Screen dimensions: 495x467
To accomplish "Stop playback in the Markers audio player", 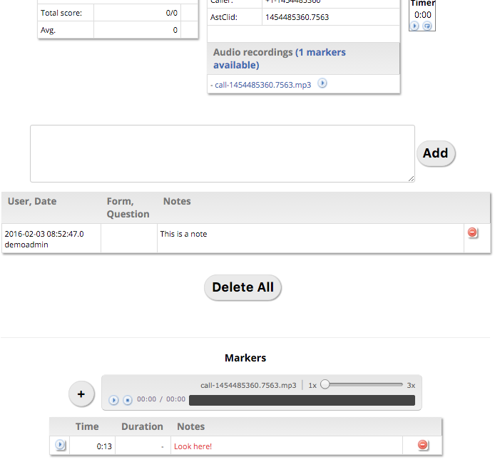I will click(127, 400).
